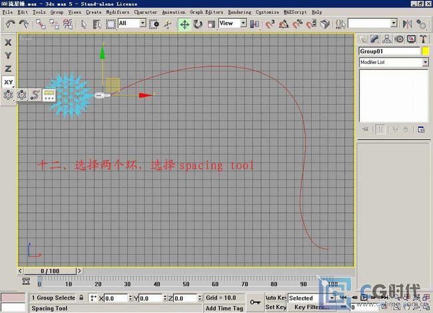Activate the Select and Scale tool

point(211,24)
